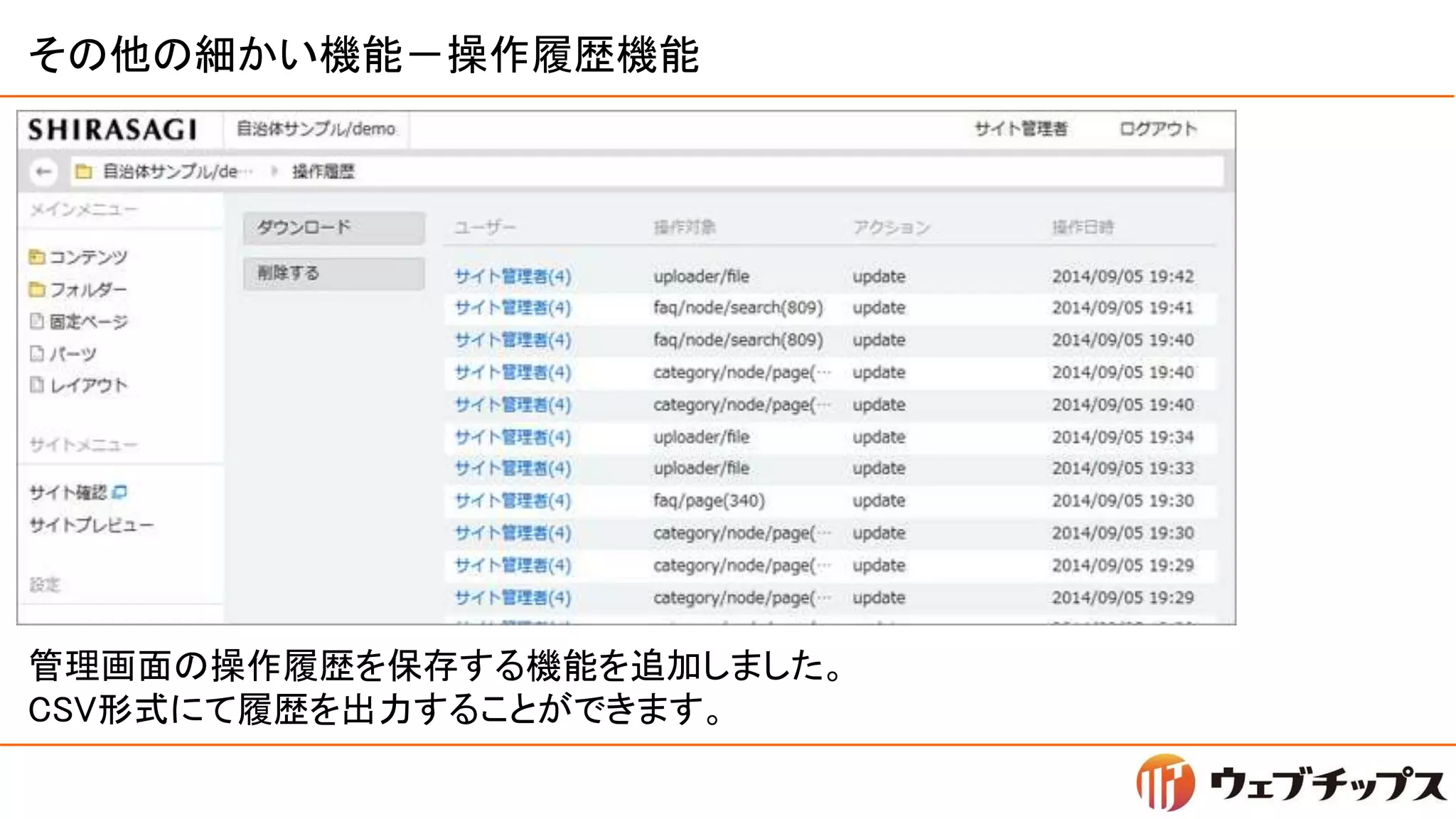Click サイトプレビュー in the site menu
1456x819 pixels.
pyautogui.click(x=91, y=525)
